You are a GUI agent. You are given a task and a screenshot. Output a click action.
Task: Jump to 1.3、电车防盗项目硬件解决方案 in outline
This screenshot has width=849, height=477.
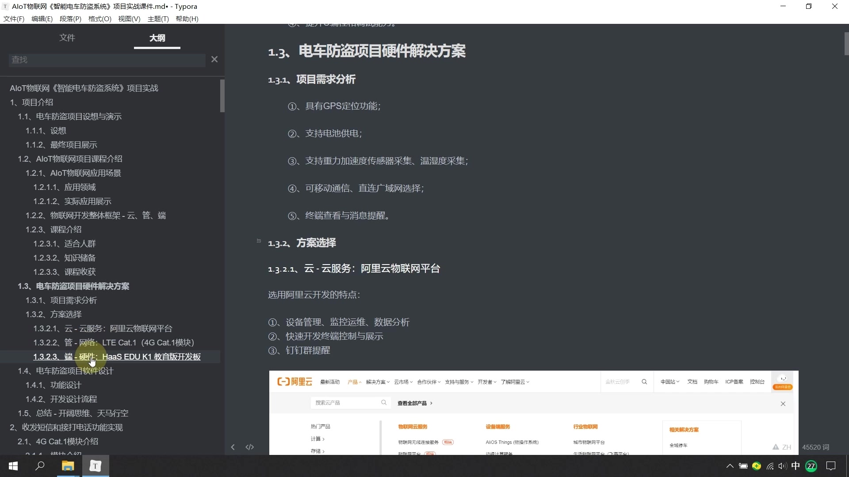[73, 286]
